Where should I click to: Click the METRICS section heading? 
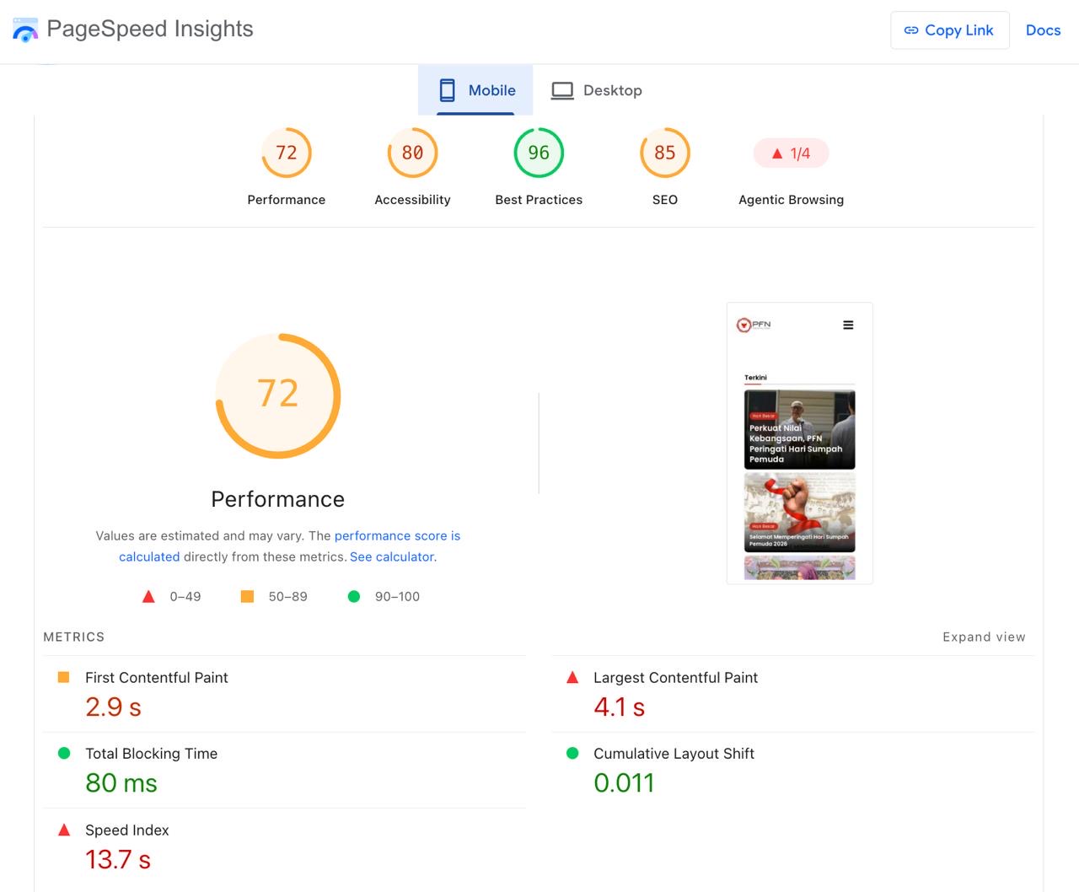pyautogui.click(x=74, y=637)
